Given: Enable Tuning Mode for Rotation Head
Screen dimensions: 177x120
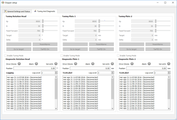Looking at the screenshot, I should tap(5, 55).
